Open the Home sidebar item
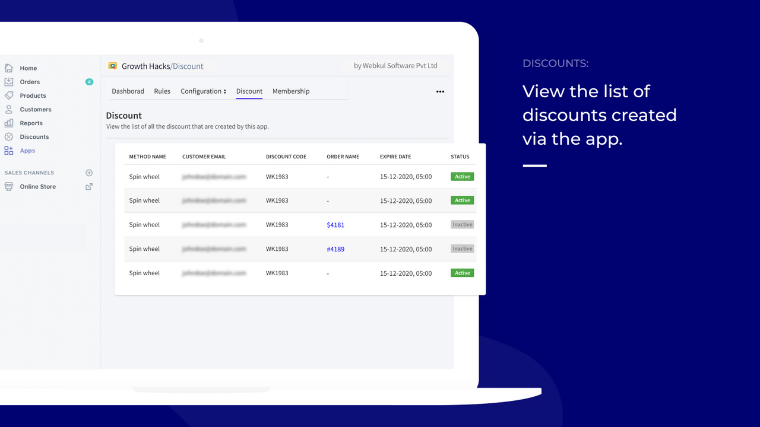760x427 pixels. pos(28,68)
